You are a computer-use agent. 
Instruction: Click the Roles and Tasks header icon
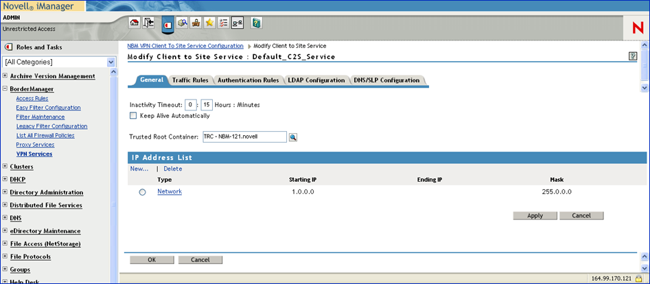(x=9, y=47)
